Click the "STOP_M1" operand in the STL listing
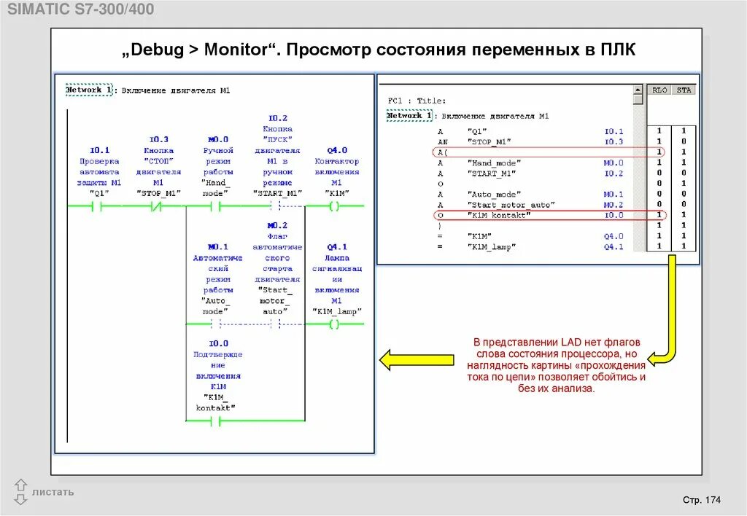747x516 pixels. [489, 142]
